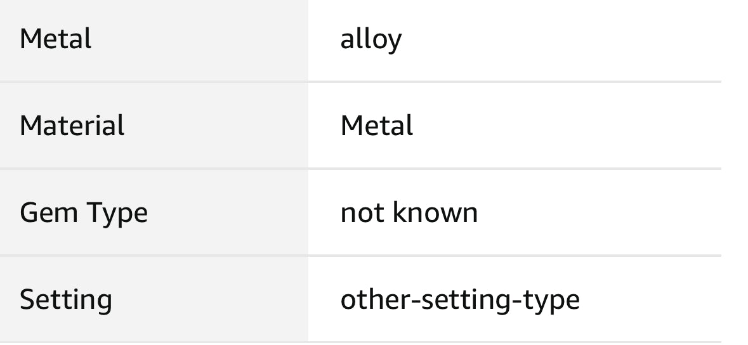Click the "Gem Type" attribute label
Viewport: 748px width, 345px height.
(x=83, y=213)
